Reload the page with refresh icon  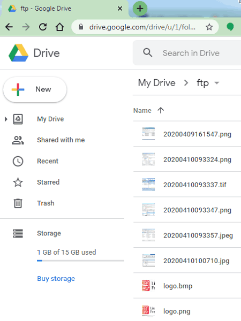click(43, 27)
